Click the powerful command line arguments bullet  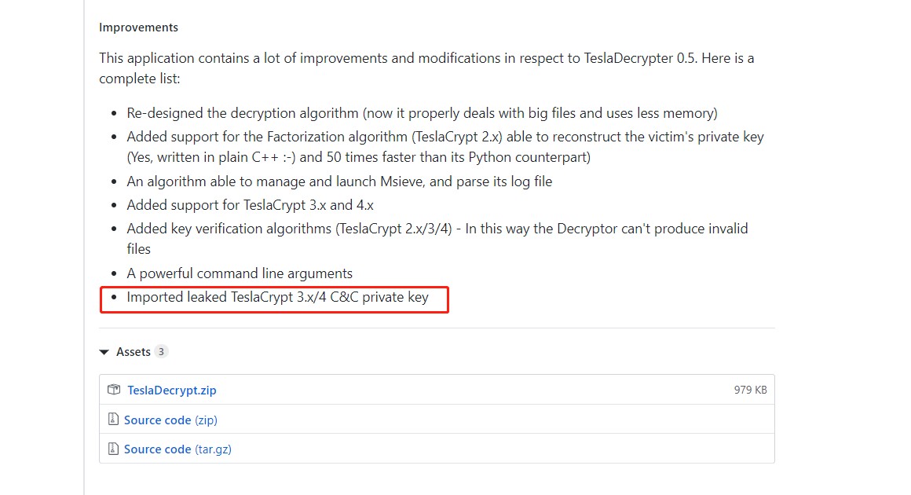tap(240, 273)
